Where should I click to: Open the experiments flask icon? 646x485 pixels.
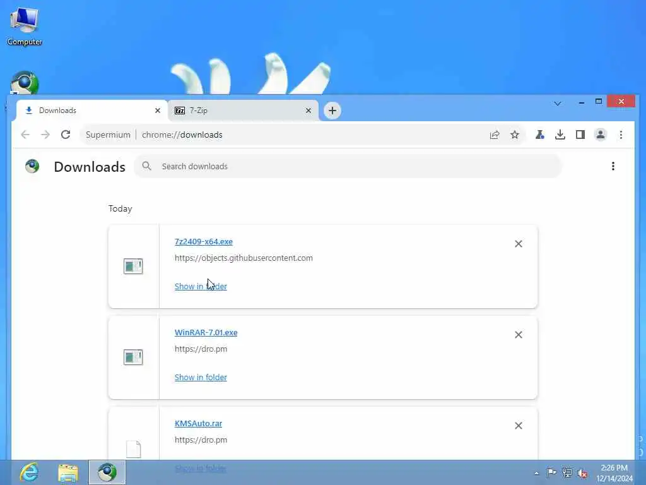[x=540, y=135]
